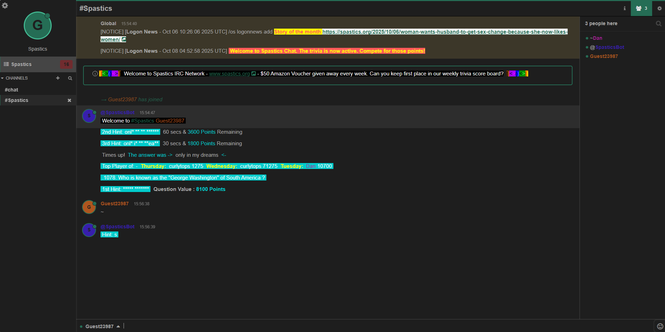The image size is (665, 332).
Task: Click the channel info icon
Action: tap(625, 8)
